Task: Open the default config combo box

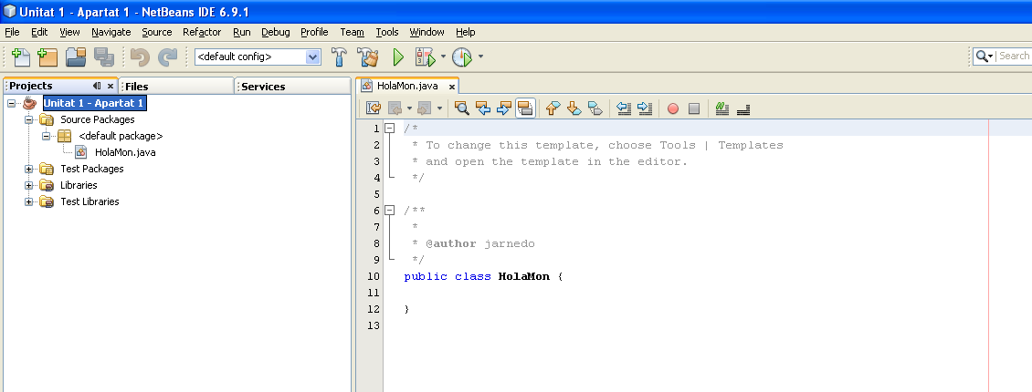Action: pos(258,57)
